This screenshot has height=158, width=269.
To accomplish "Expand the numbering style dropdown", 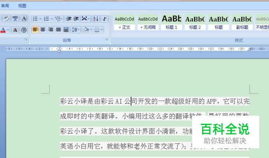I will point(52,19).
